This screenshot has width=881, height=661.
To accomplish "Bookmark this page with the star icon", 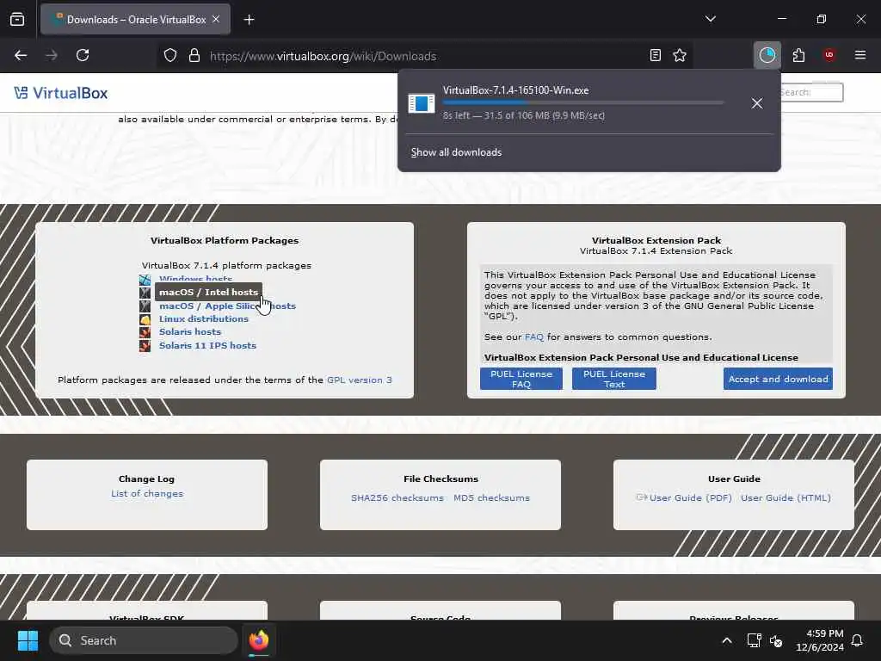I will coord(680,55).
